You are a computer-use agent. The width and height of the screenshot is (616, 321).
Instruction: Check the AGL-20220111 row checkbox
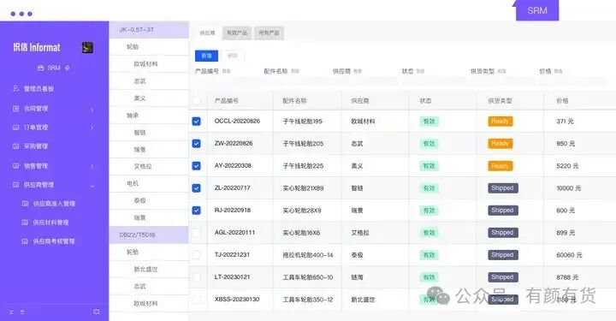(197, 233)
